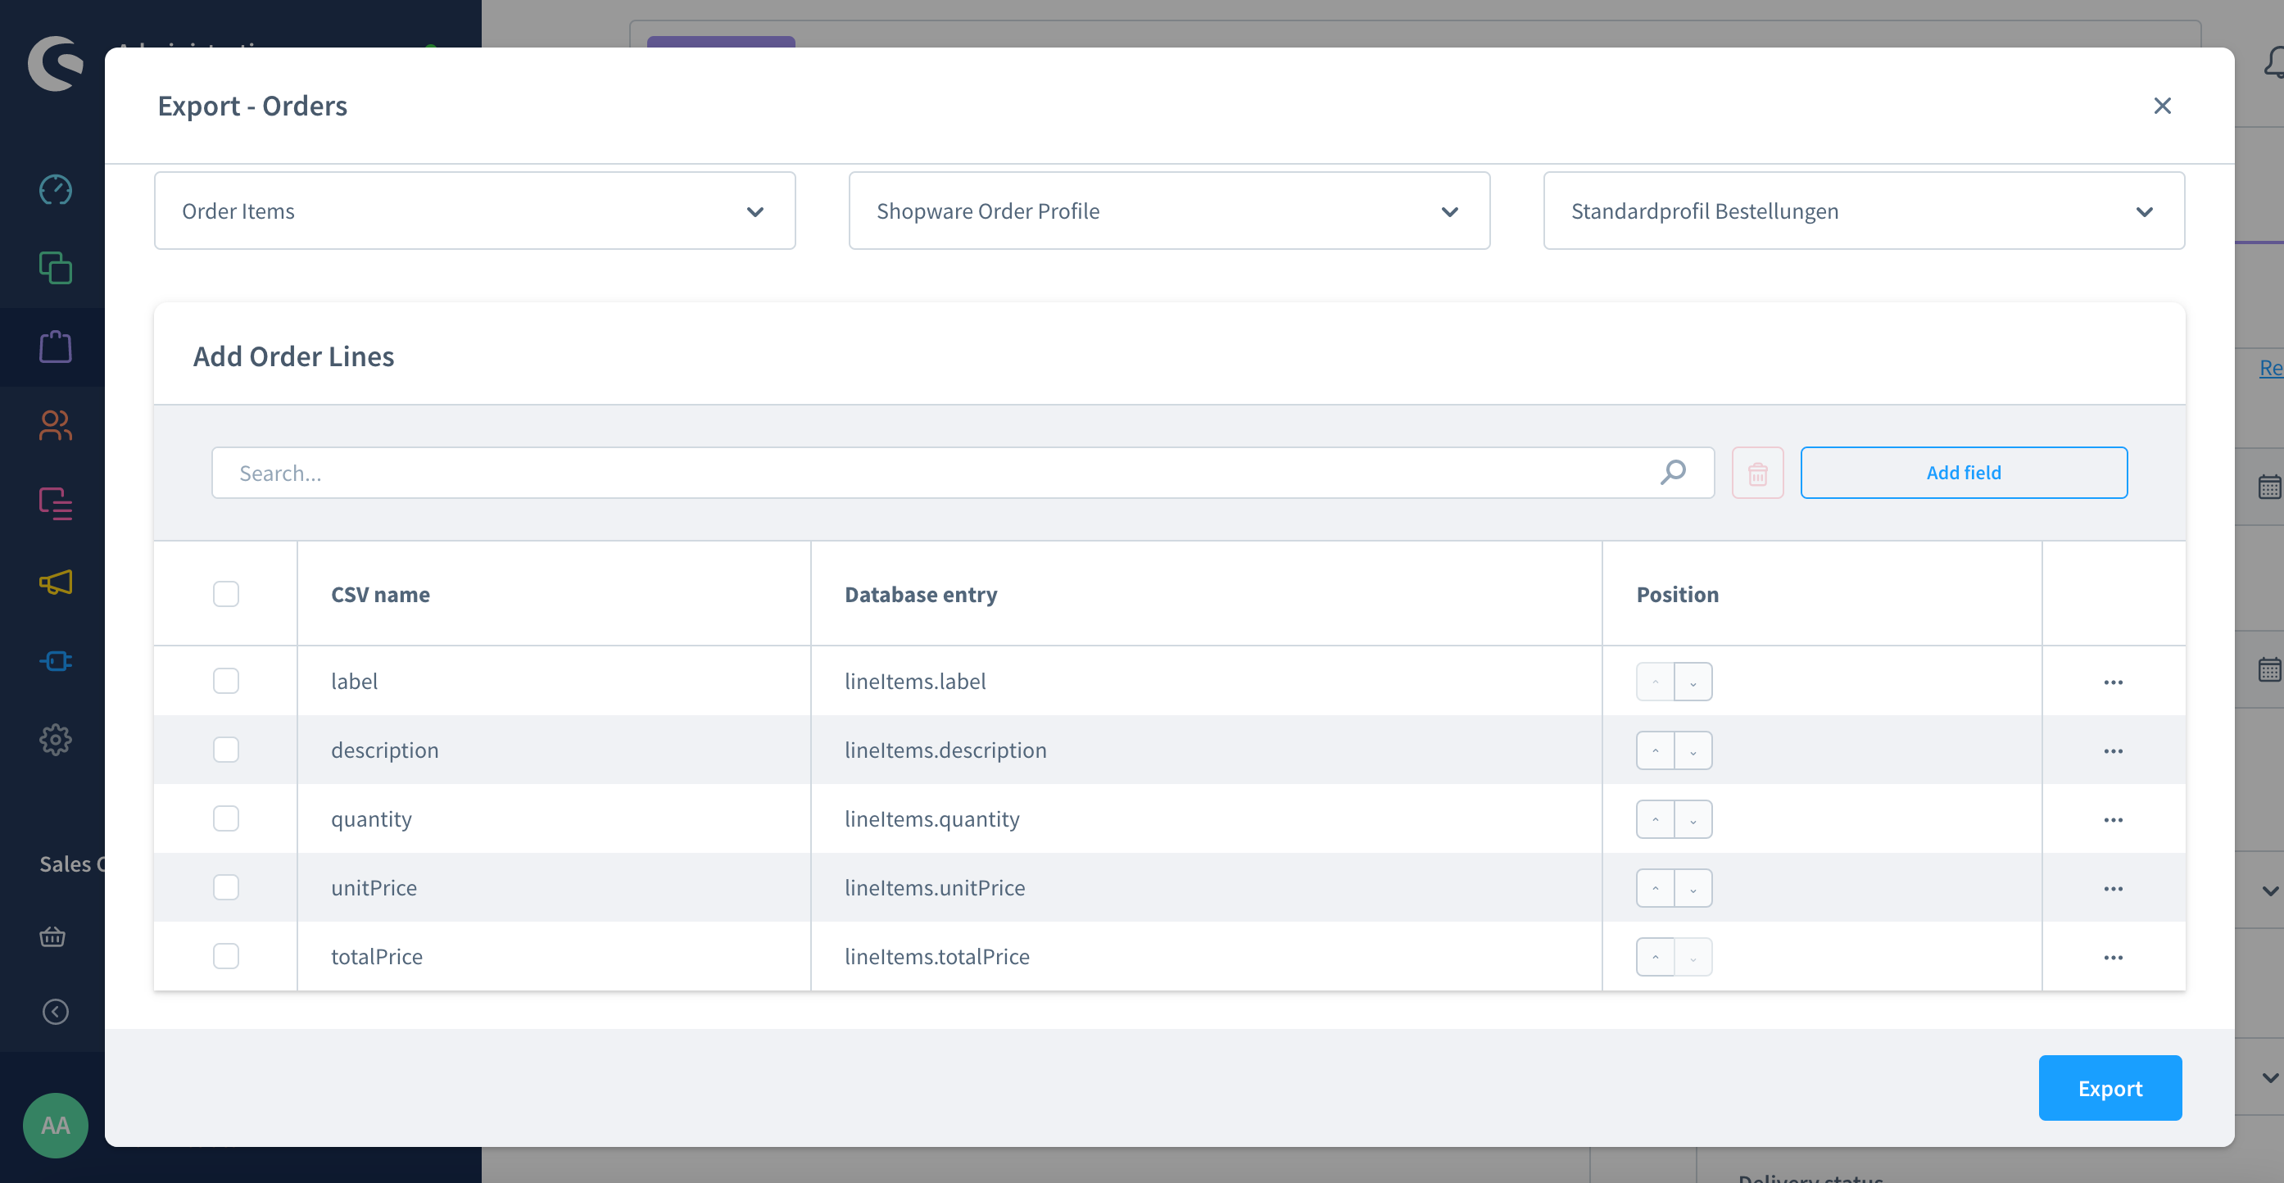
Task: Move description row position up
Action: [x=1655, y=750]
